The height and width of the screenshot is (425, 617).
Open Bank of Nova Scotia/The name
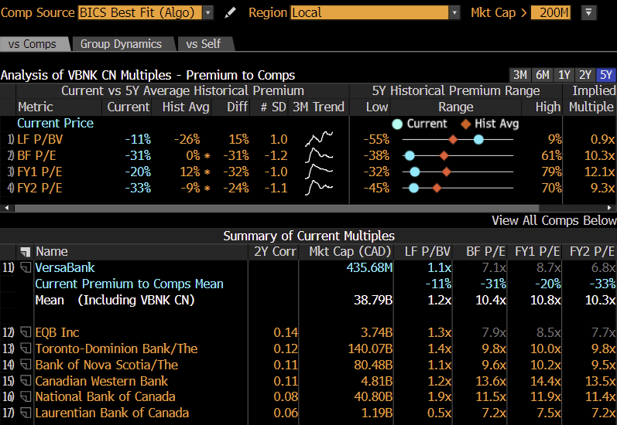coord(107,365)
